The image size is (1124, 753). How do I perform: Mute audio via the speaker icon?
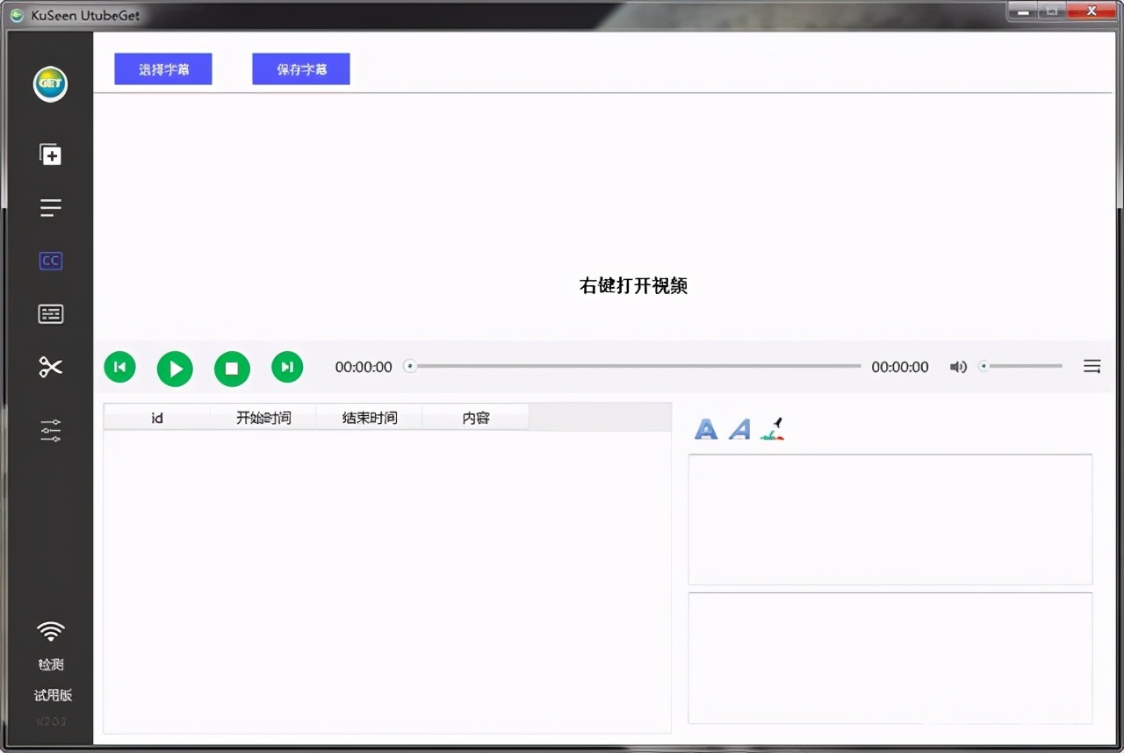(957, 367)
